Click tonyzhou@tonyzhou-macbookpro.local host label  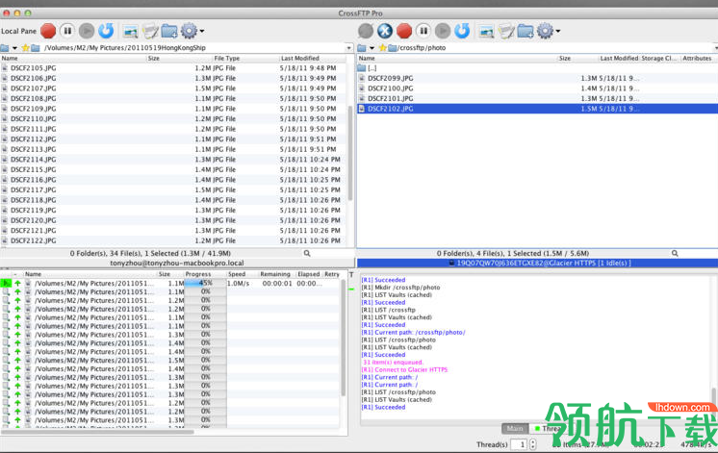177,264
